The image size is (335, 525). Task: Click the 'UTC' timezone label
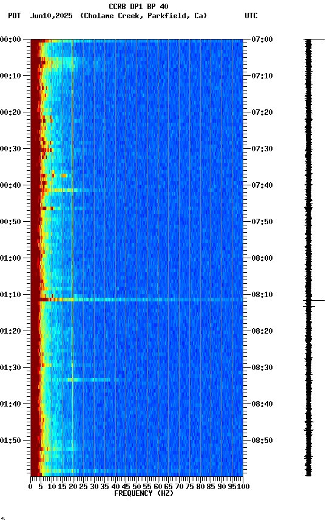[251, 16]
